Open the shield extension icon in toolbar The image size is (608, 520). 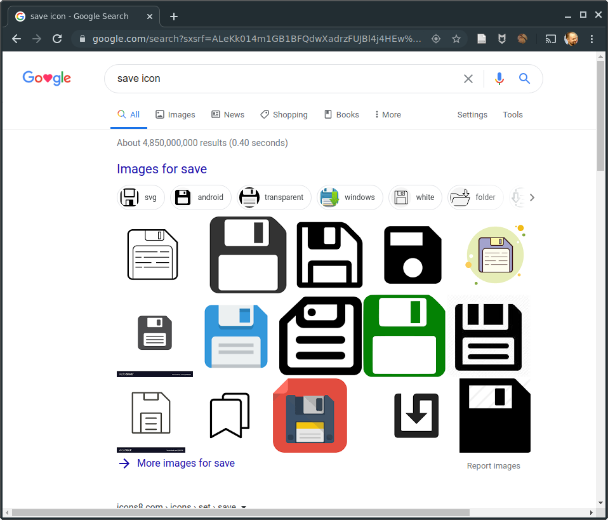pyautogui.click(x=502, y=39)
